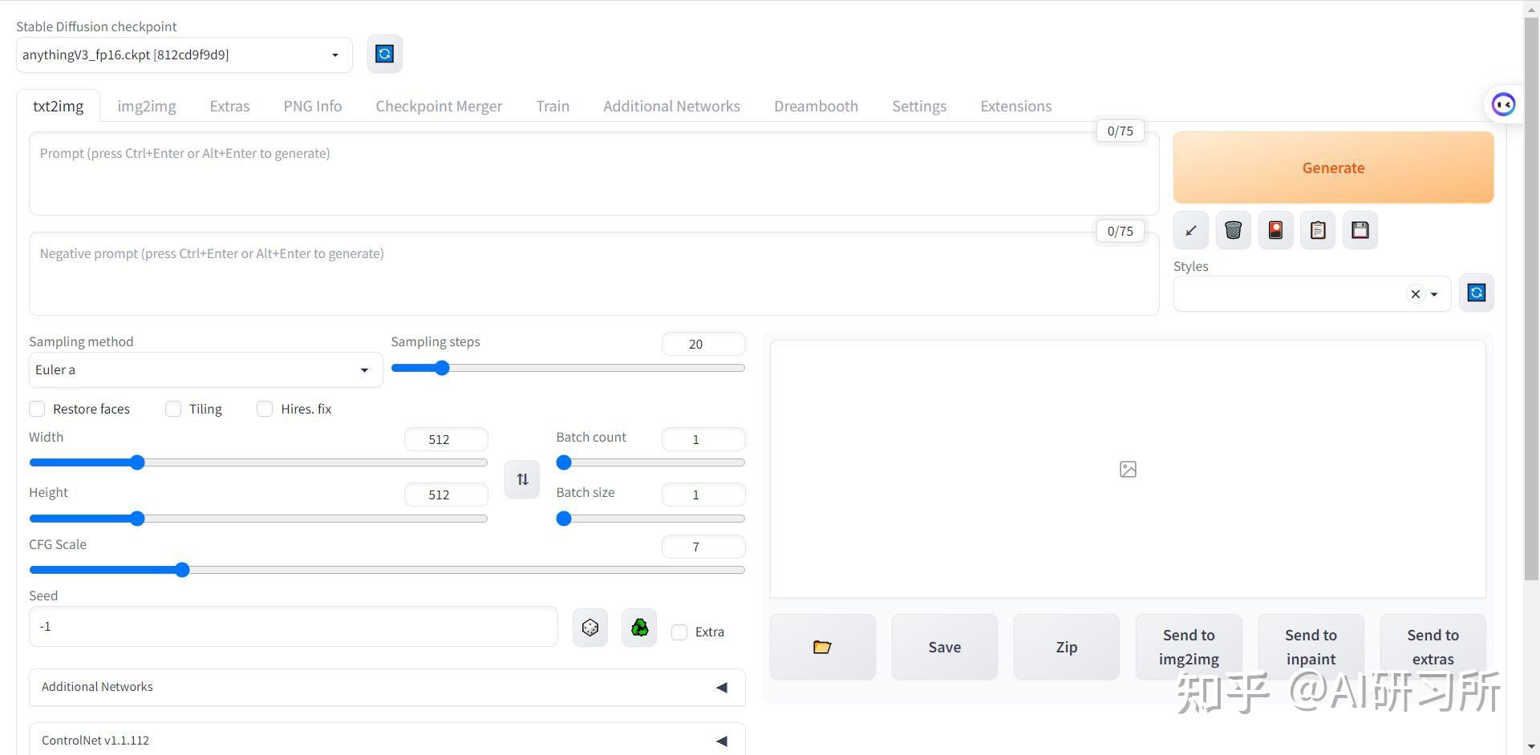Refresh the checkpoint list with reload icon
This screenshot has height=755, width=1540.
pyautogui.click(x=384, y=53)
